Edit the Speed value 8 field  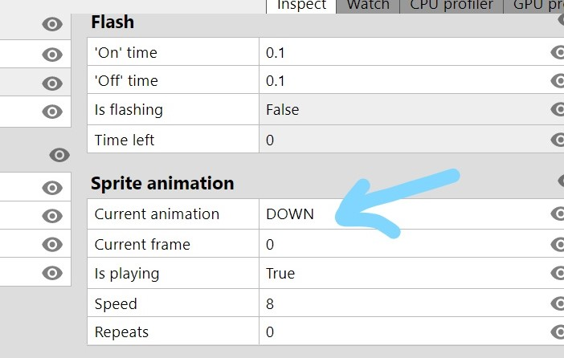coord(404,303)
